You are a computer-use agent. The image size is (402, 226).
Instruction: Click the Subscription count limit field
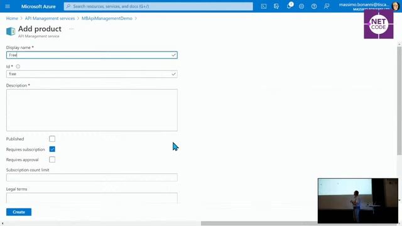92,177
